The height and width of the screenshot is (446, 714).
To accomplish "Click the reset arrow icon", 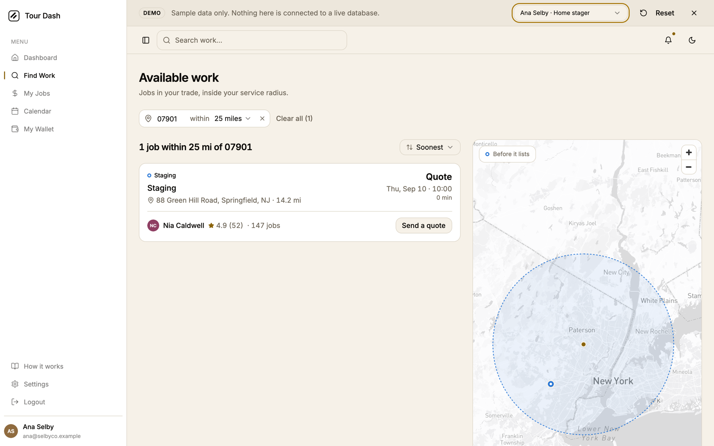I will click(x=643, y=13).
